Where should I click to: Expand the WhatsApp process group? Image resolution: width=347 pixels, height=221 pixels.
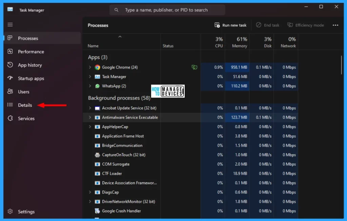point(90,86)
